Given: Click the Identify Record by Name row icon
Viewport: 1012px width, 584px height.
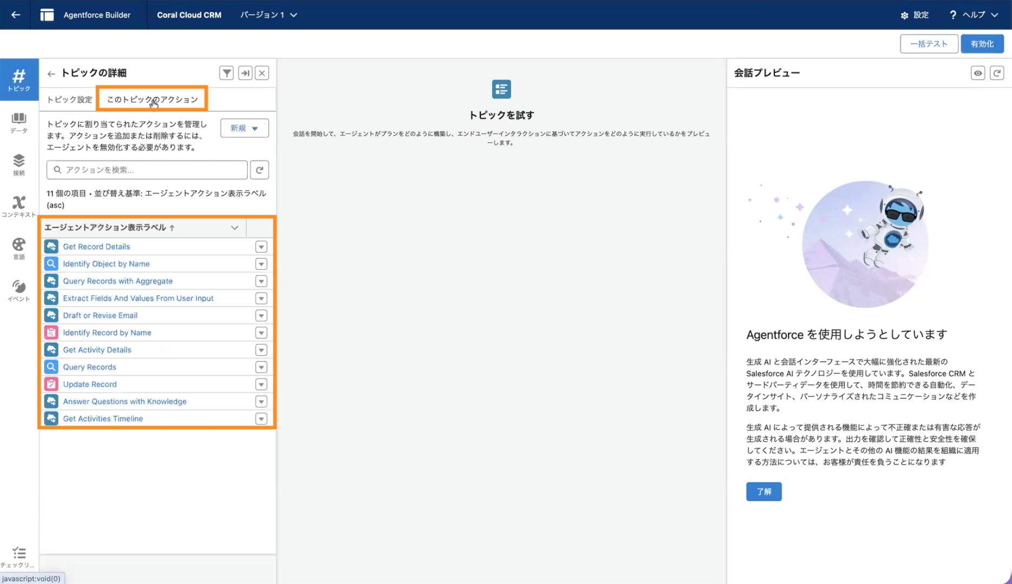Looking at the screenshot, I should tap(51, 333).
